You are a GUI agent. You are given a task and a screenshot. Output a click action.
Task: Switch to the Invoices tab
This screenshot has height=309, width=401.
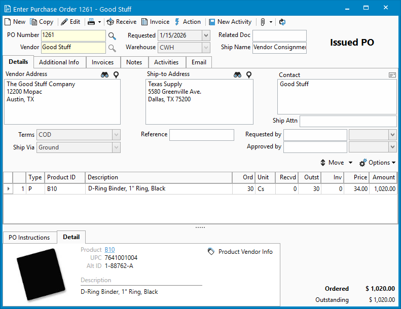[102, 62]
